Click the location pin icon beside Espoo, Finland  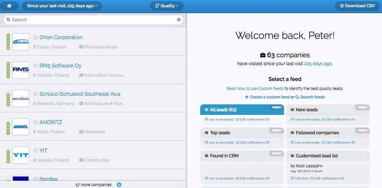click(34, 47)
